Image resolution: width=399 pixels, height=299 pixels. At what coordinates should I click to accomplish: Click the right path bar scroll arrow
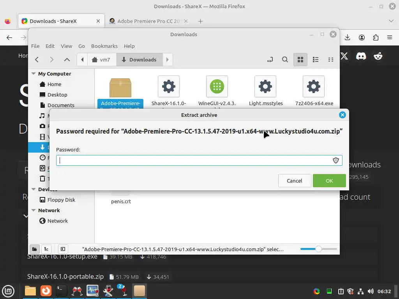point(167,60)
